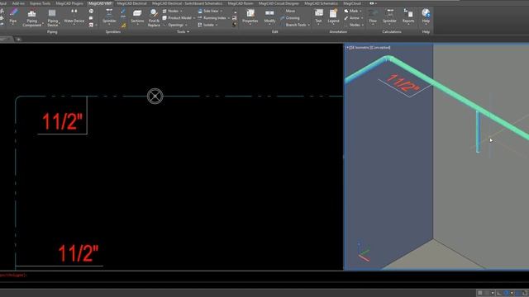Select the sprinkler symbol on the pipe line
Viewport: 529px width, 297px height.
tap(155, 97)
